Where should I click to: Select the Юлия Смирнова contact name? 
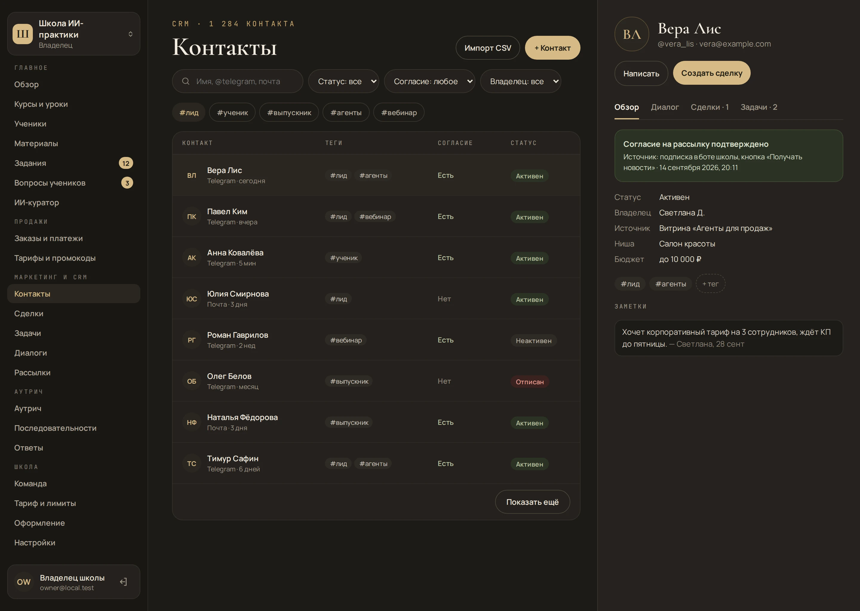pos(238,294)
